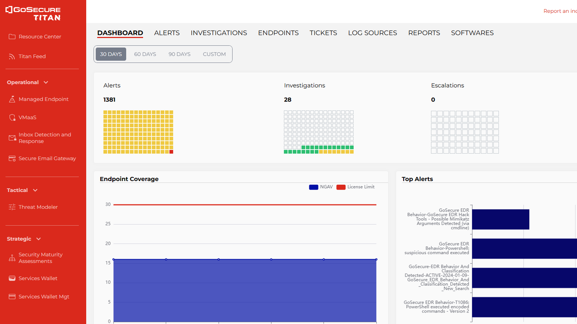Viewport: 577px width, 324px height.
Task: Go to Managed Endpoint
Action: pyautogui.click(x=44, y=99)
